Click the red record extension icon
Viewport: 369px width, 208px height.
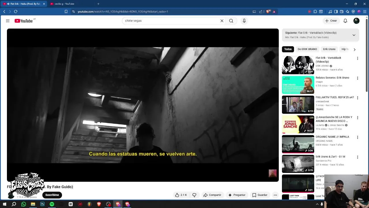pos(309,12)
